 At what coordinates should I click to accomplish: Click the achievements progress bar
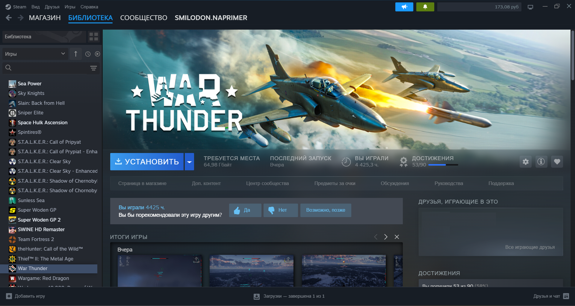[x=443, y=165]
